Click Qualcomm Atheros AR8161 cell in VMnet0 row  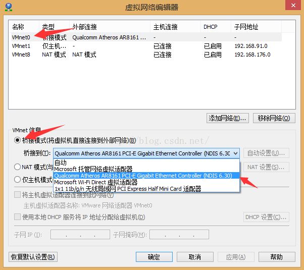point(109,37)
